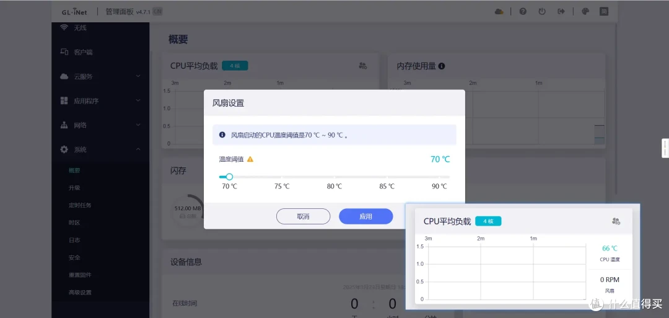This screenshot has width=669, height=318.
Task: Click the cloud service sidebar icon
Action: pos(64,76)
